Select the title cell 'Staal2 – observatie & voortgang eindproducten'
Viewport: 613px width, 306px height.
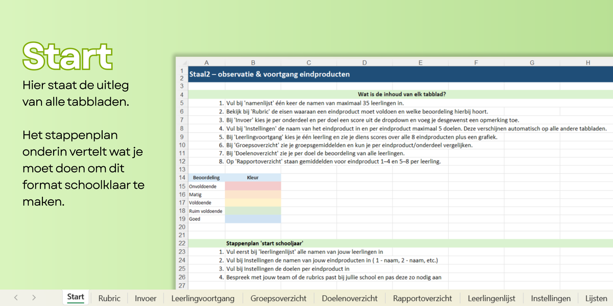pos(400,74)
